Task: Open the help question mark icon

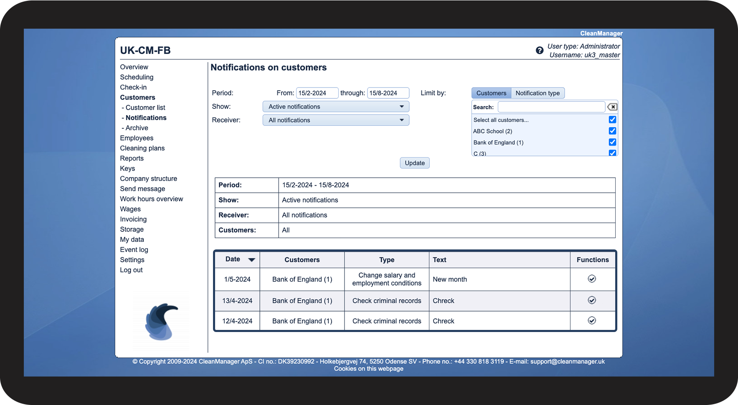Action: click(x=540, y=50)
